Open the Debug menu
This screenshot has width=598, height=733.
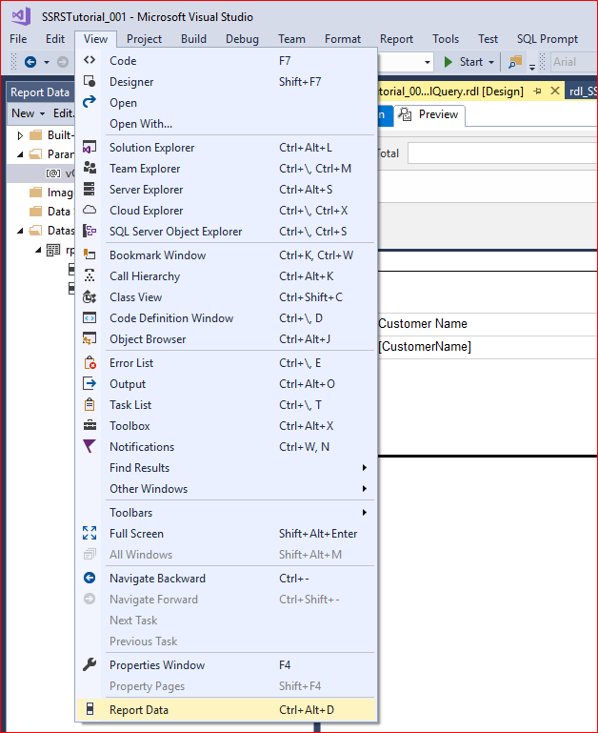pyautogui.click(x=242, y=39)
